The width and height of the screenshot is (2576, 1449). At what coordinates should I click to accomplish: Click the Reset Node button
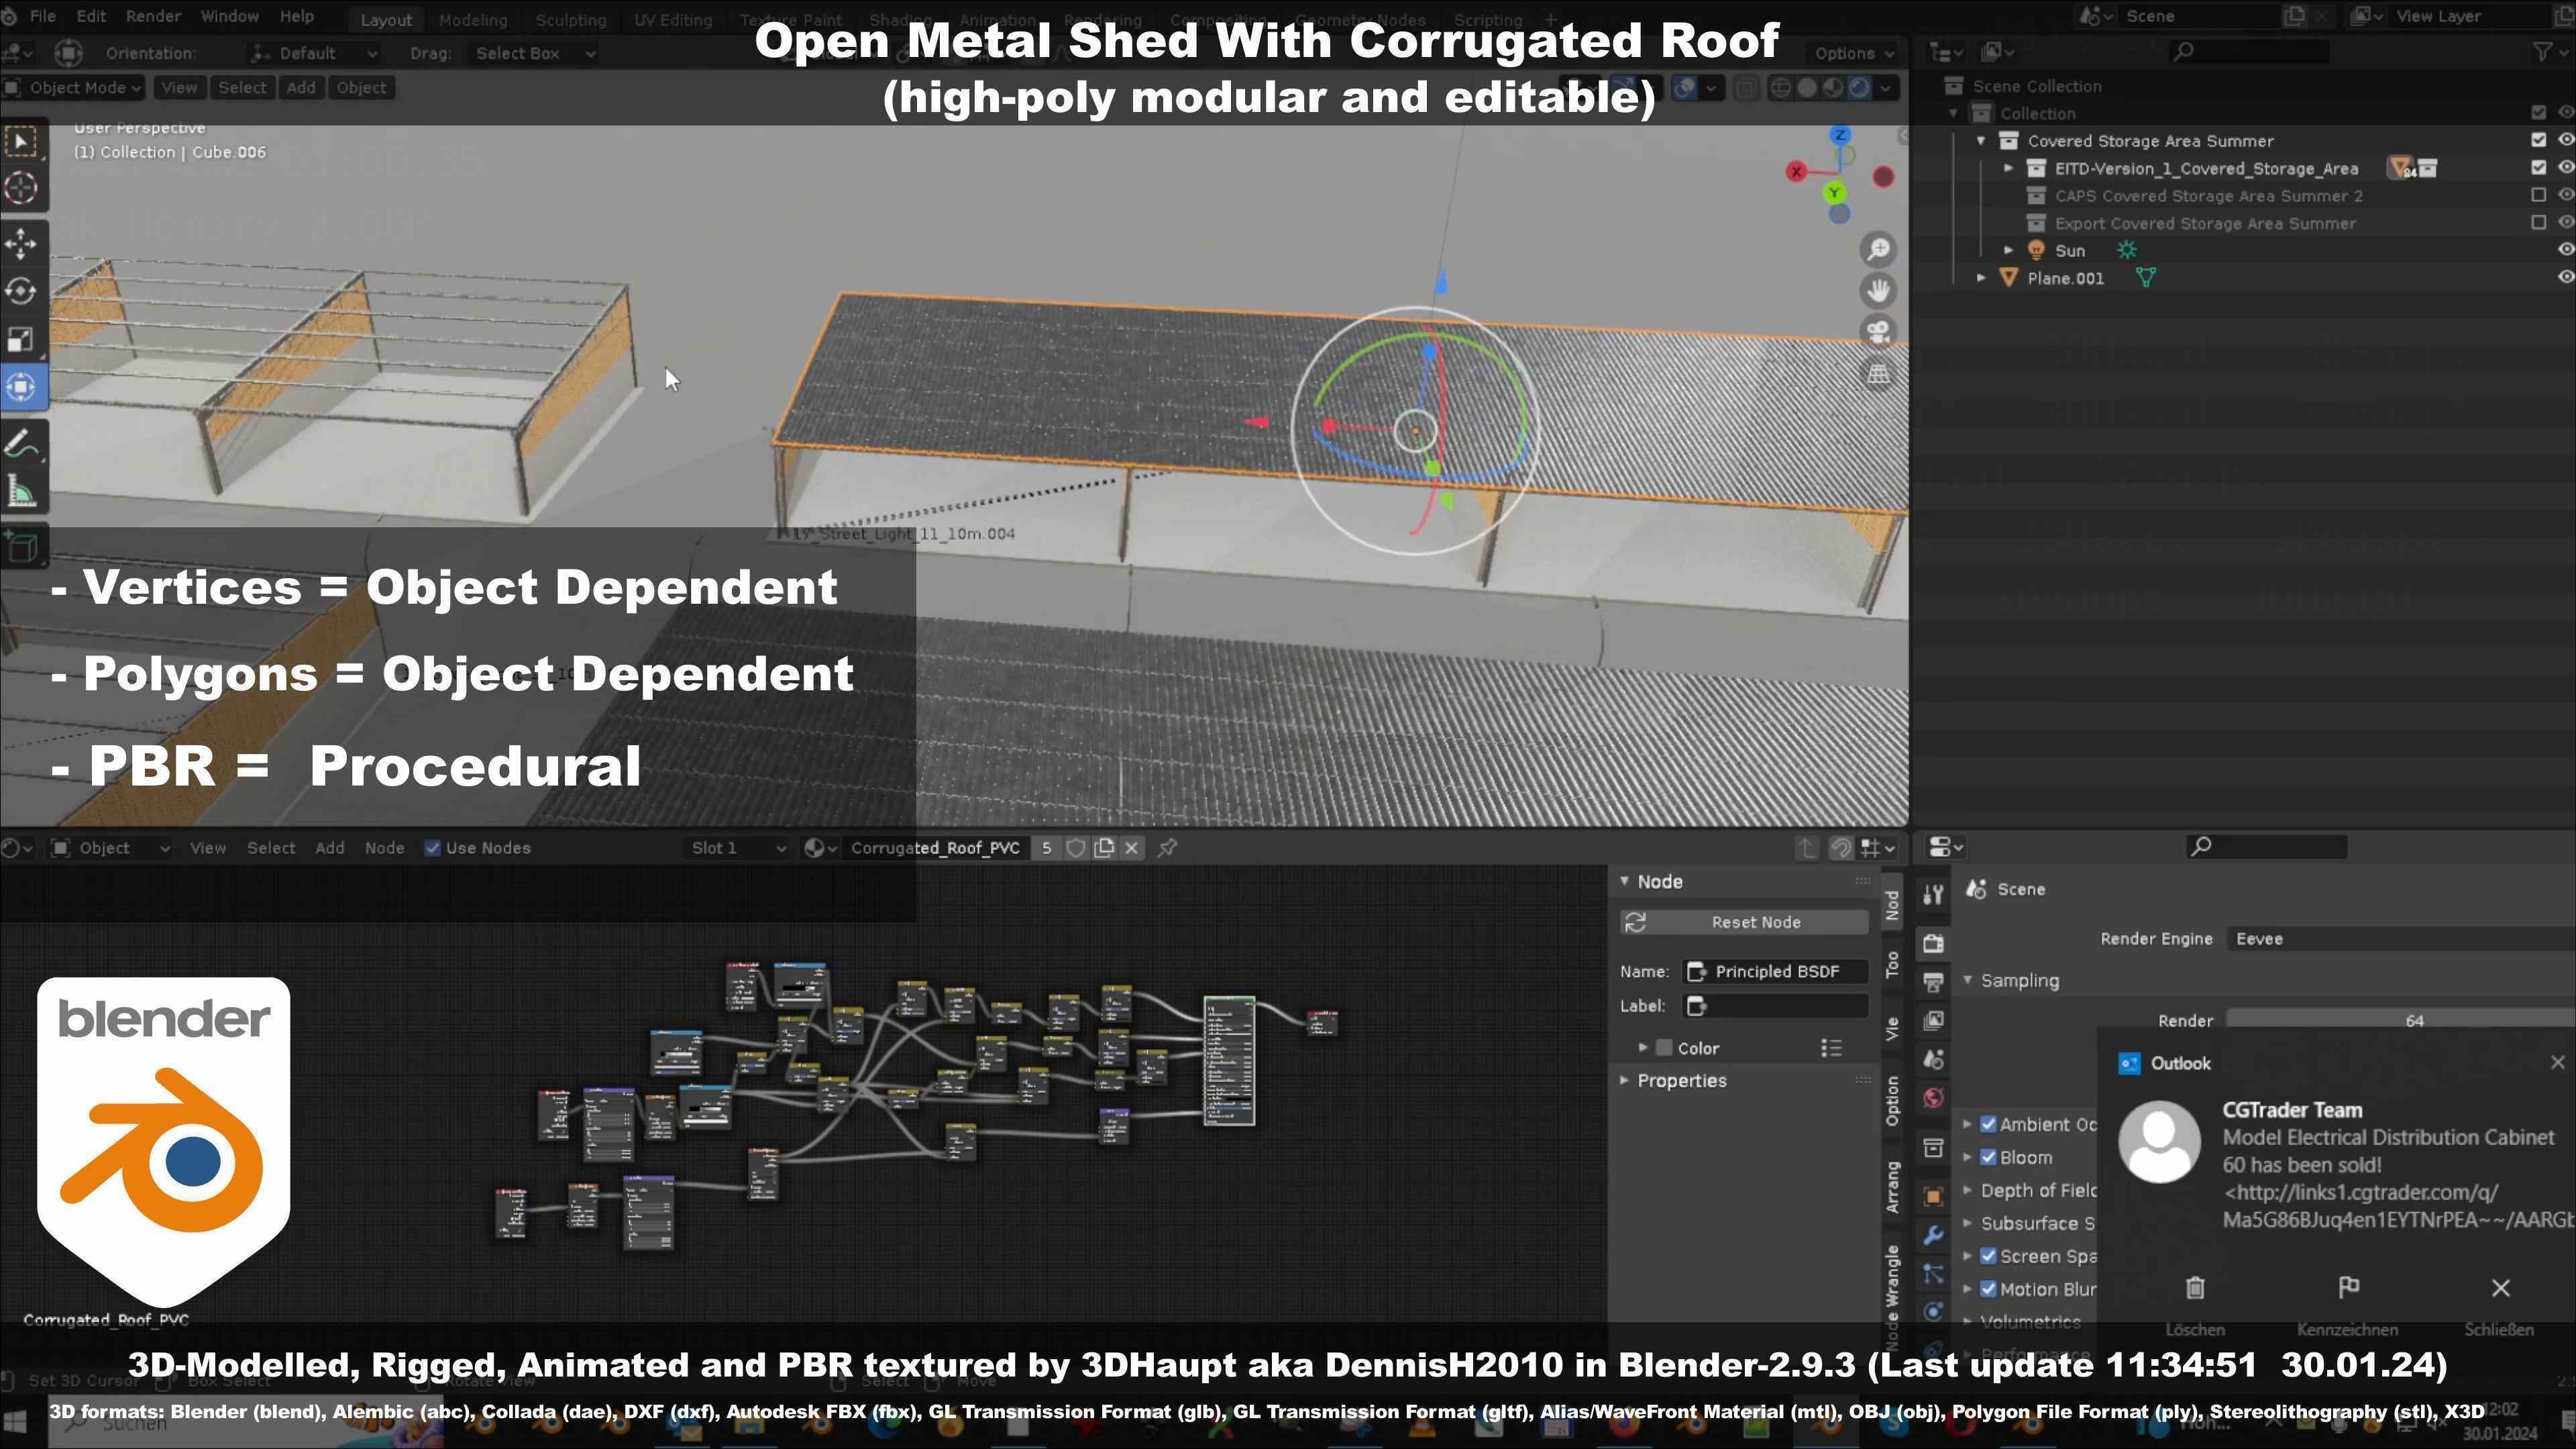(x=1745, y=923)
